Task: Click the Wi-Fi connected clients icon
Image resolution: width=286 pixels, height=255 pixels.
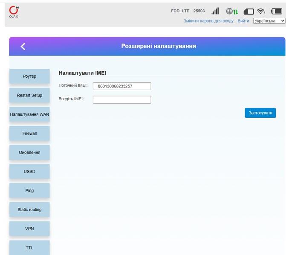Action: [x=261, y=11]
